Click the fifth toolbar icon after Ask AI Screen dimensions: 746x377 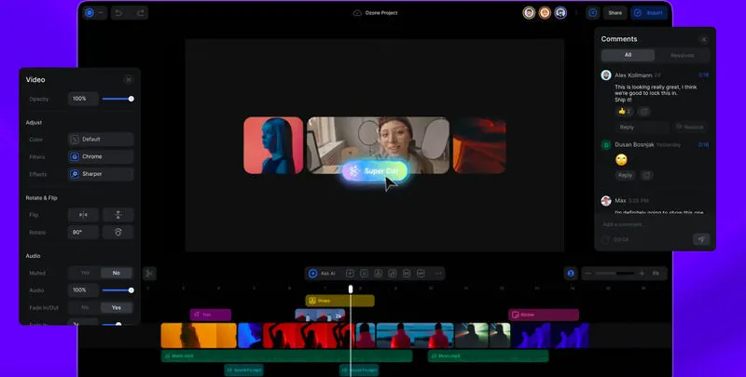[x=407, y=274]
